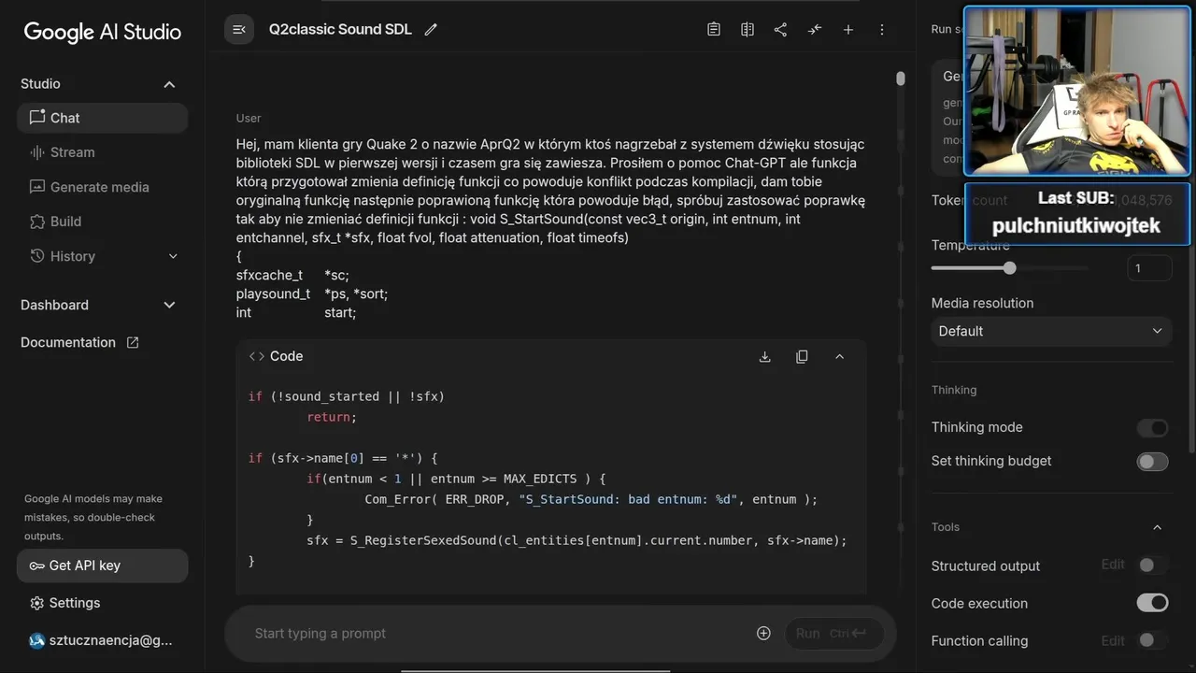Screen dimensions: 1196x673
Task: Go to Google AI Studio home logo
Action: tap(102, 31)
